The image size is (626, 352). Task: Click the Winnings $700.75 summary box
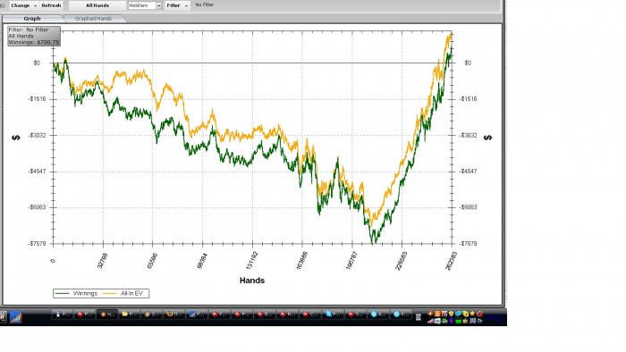point(34,36)
